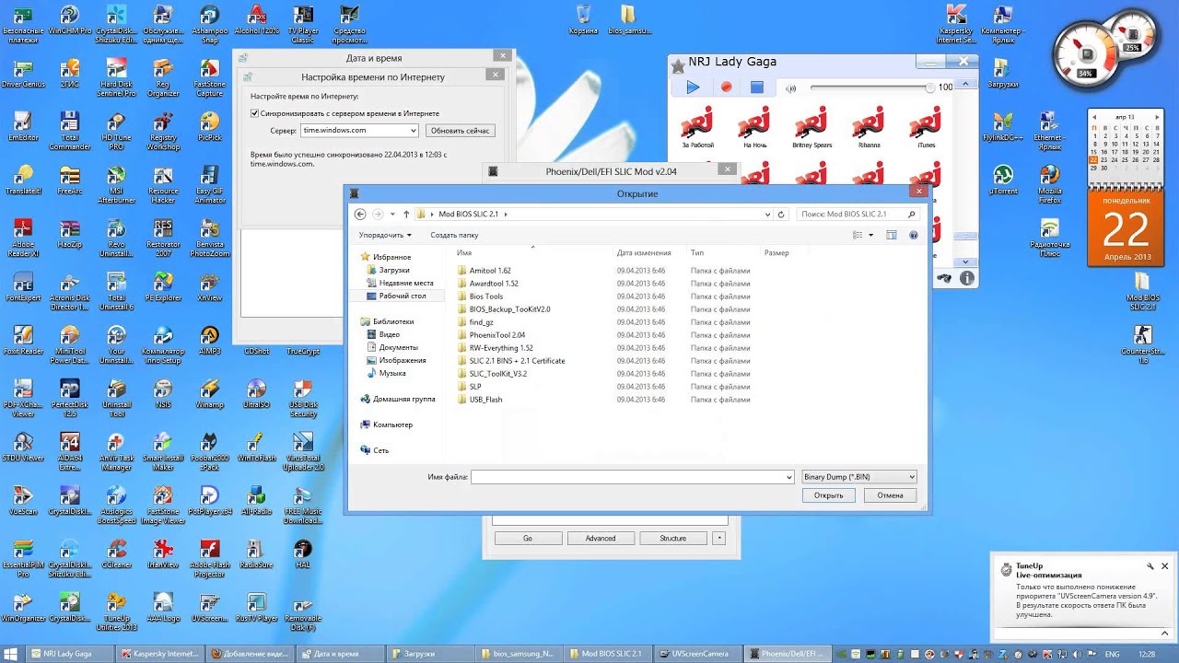Open the Упорядочить organize menu
This screenshot has height=663, width=1179.
point(385,235)
